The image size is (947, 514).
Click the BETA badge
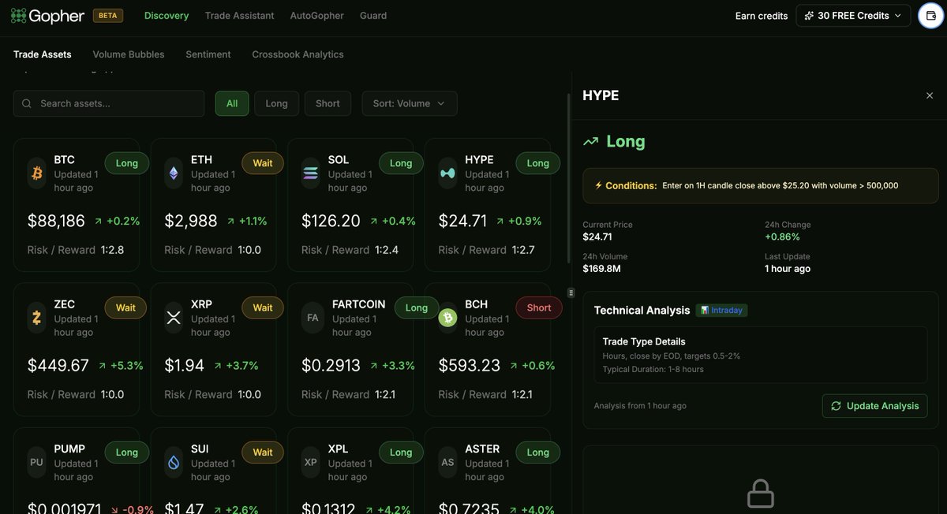pyautogui.click(x=108, y=15)
